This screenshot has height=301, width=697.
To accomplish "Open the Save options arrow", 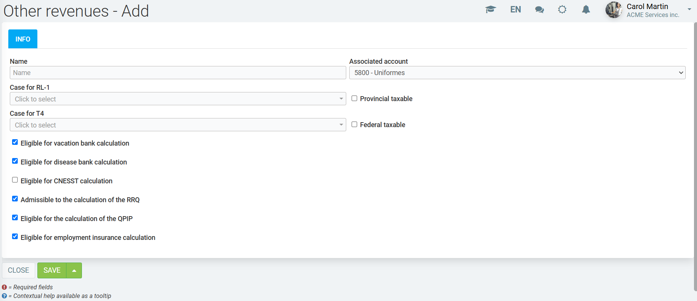I will [74, 270].
